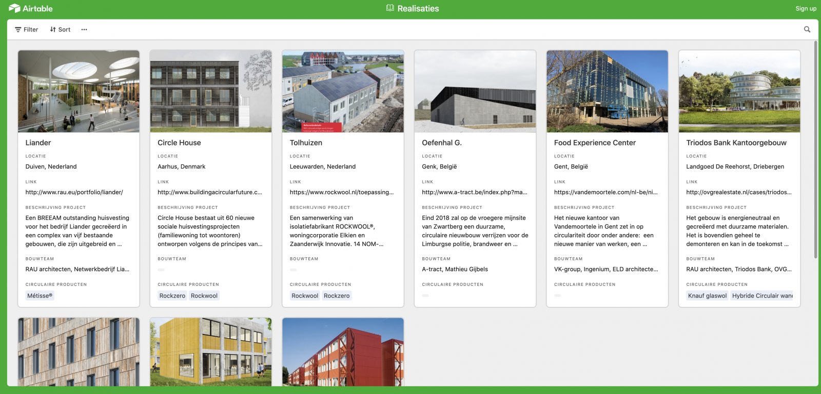Select the Oefenhal G. card title
Image resolution: width=821 pixels, height=394 pixels.
(442, 142)
